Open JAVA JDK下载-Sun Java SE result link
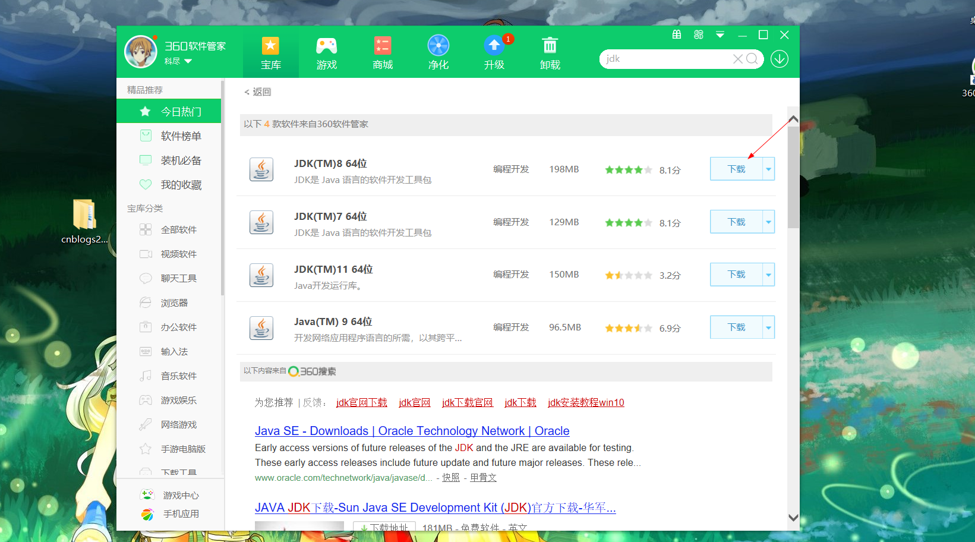Screen dimensions: 975x542 coord(436,508)
